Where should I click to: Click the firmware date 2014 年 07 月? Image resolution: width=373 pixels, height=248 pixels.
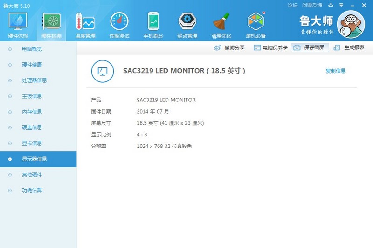pyautogui.click(x=153, y=112)
